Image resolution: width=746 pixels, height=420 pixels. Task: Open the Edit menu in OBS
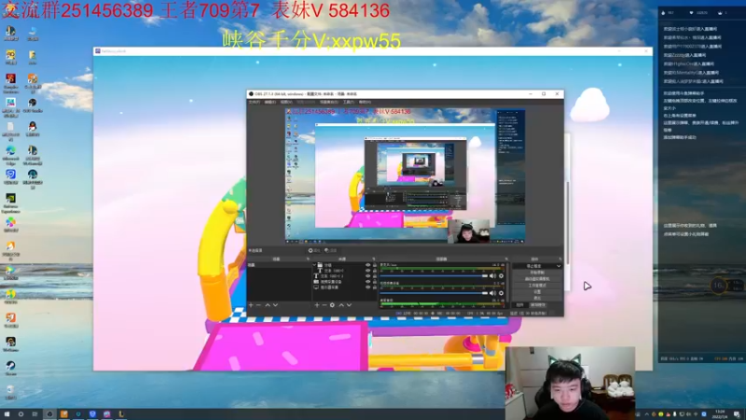pyautogui.click(x=270, y=102)
